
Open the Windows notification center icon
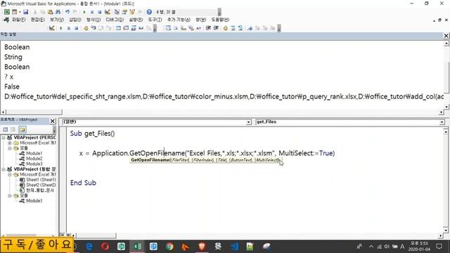[439, 247]
